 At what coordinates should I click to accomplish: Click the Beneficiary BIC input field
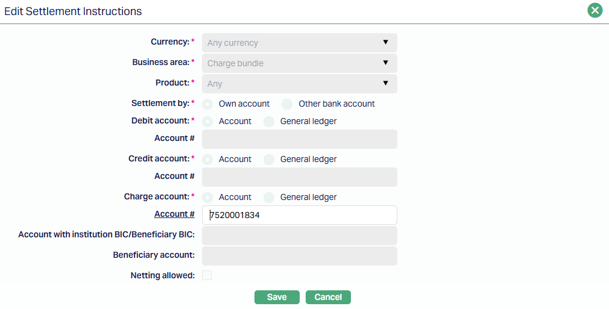(x=299, y=236)
